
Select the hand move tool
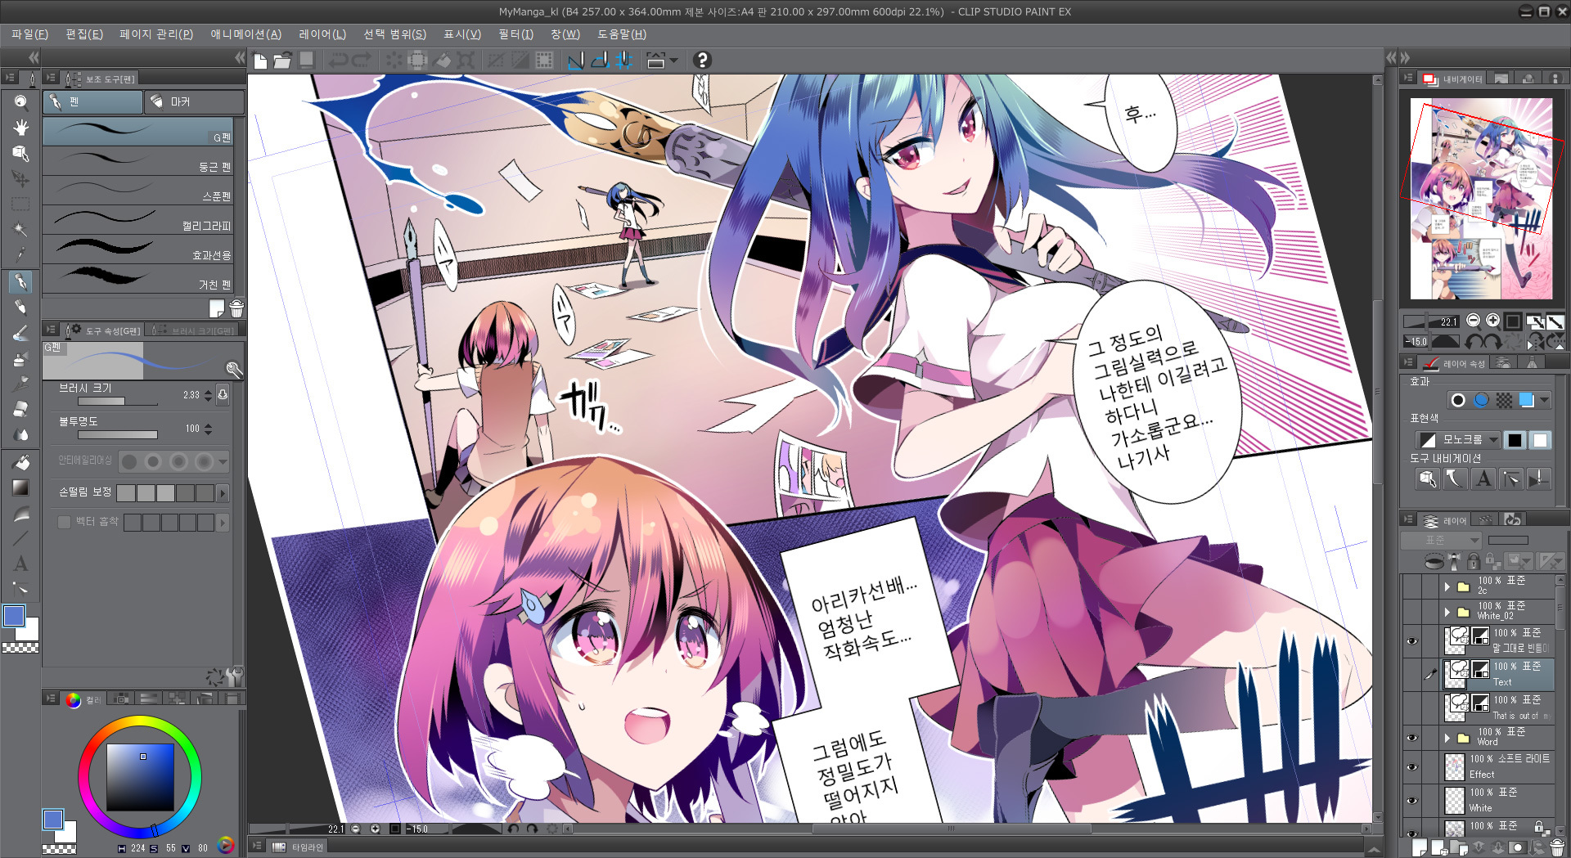(20, 128)
